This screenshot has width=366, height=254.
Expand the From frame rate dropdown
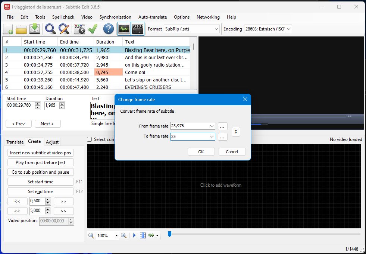212,126
